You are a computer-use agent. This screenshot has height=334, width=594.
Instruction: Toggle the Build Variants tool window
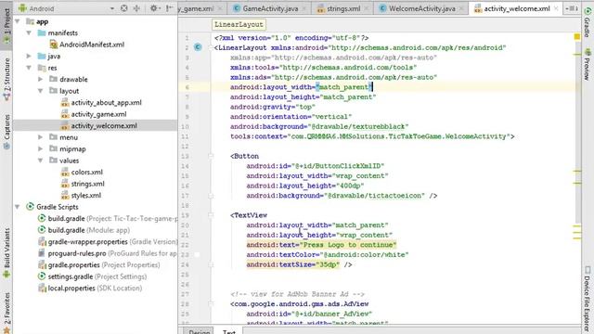coord(6,253)
